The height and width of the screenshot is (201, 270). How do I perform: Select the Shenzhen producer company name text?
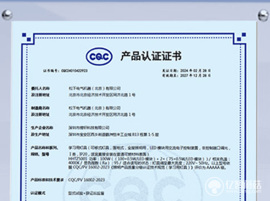[x=89, y=128]
